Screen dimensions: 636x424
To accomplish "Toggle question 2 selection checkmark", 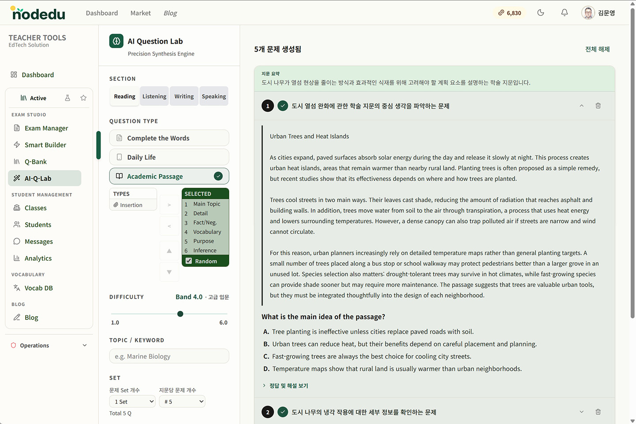I will pyautogui.click(x=283, y=412).
